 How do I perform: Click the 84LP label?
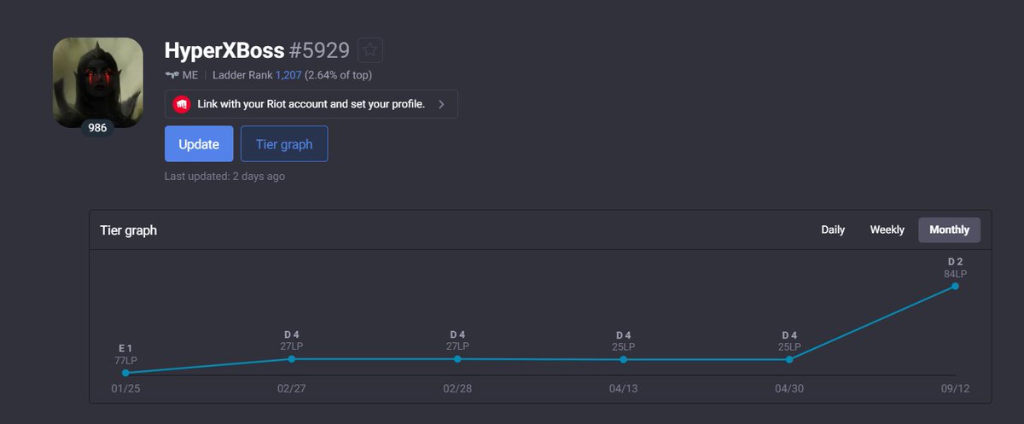pyautogui.click(x=955, y=274)
